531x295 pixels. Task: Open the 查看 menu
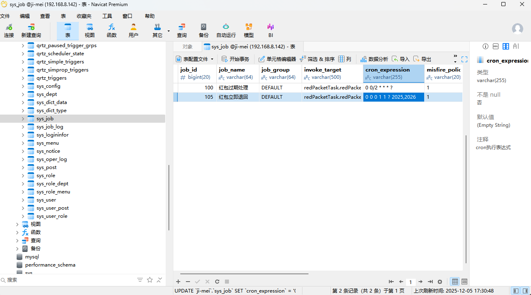click(x=45, y=16)
